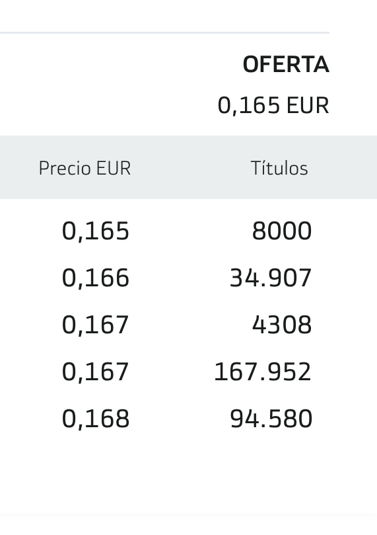This screenshot has height=535, width=377.
Task: Select the 167.952 titles value
Action: tap(263, 372)
